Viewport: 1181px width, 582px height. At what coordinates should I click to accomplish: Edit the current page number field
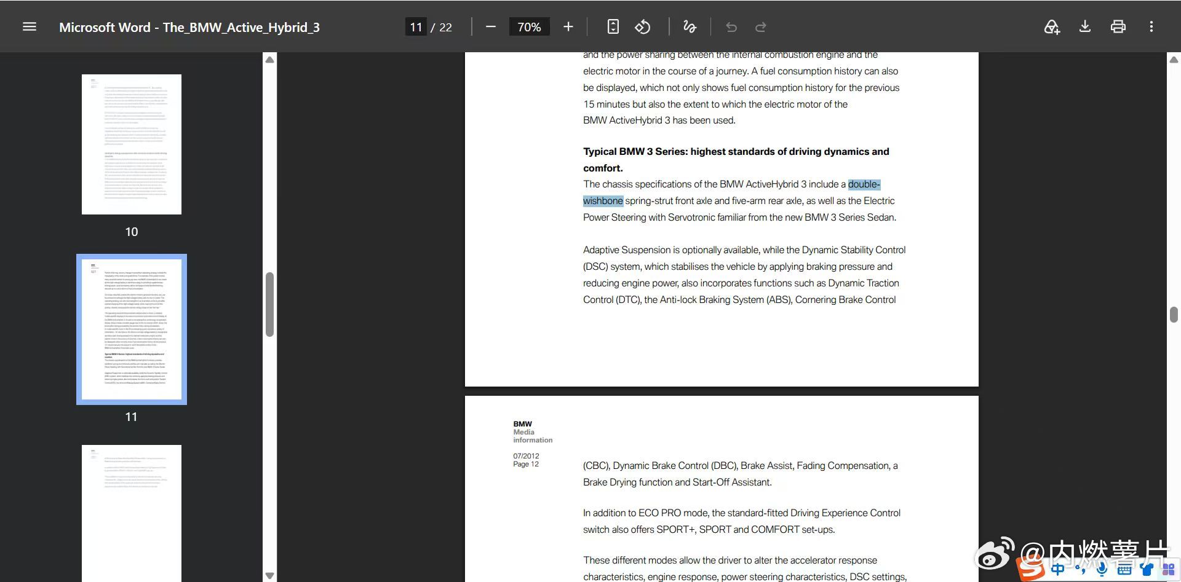(x=416, y=27)
